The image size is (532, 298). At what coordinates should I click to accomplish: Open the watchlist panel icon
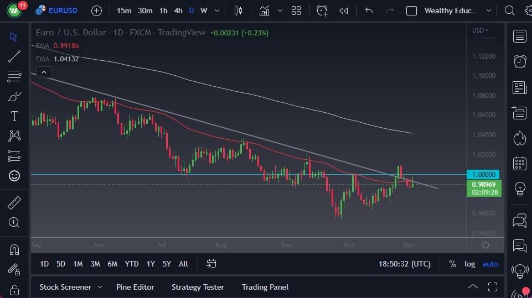(x=519, y=36)
